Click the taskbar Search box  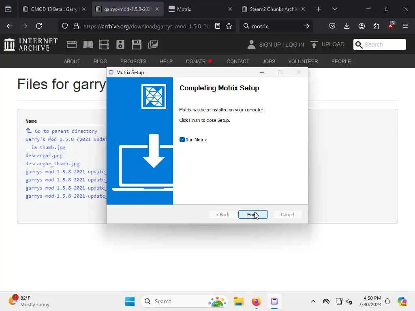pyautogui.click(x=184, y=301)
